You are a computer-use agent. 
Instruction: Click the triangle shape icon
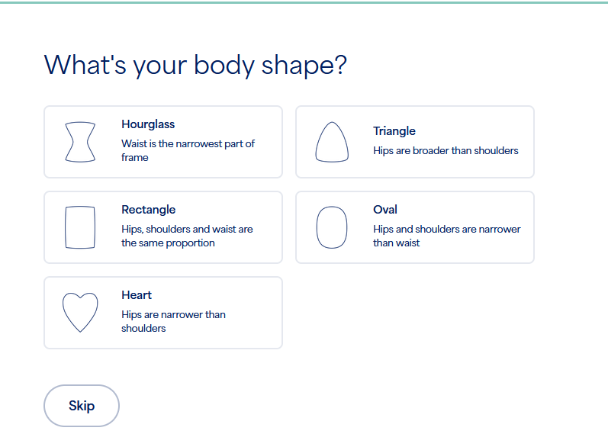332,142
